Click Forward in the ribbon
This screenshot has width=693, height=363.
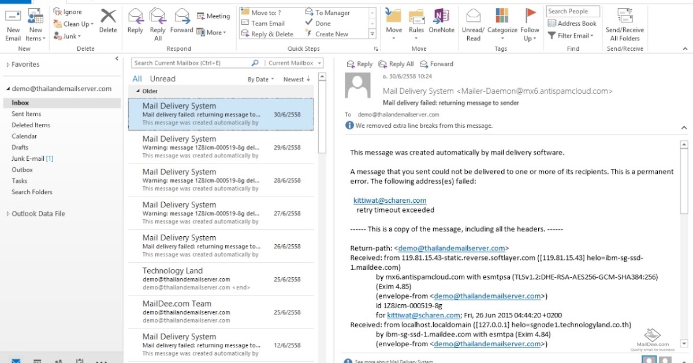point(181,22)
